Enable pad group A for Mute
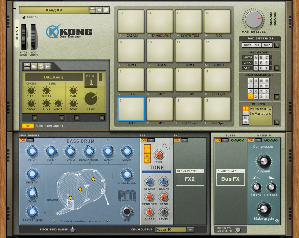This screenshot has height=238, width=299. [x=256, y=57]
